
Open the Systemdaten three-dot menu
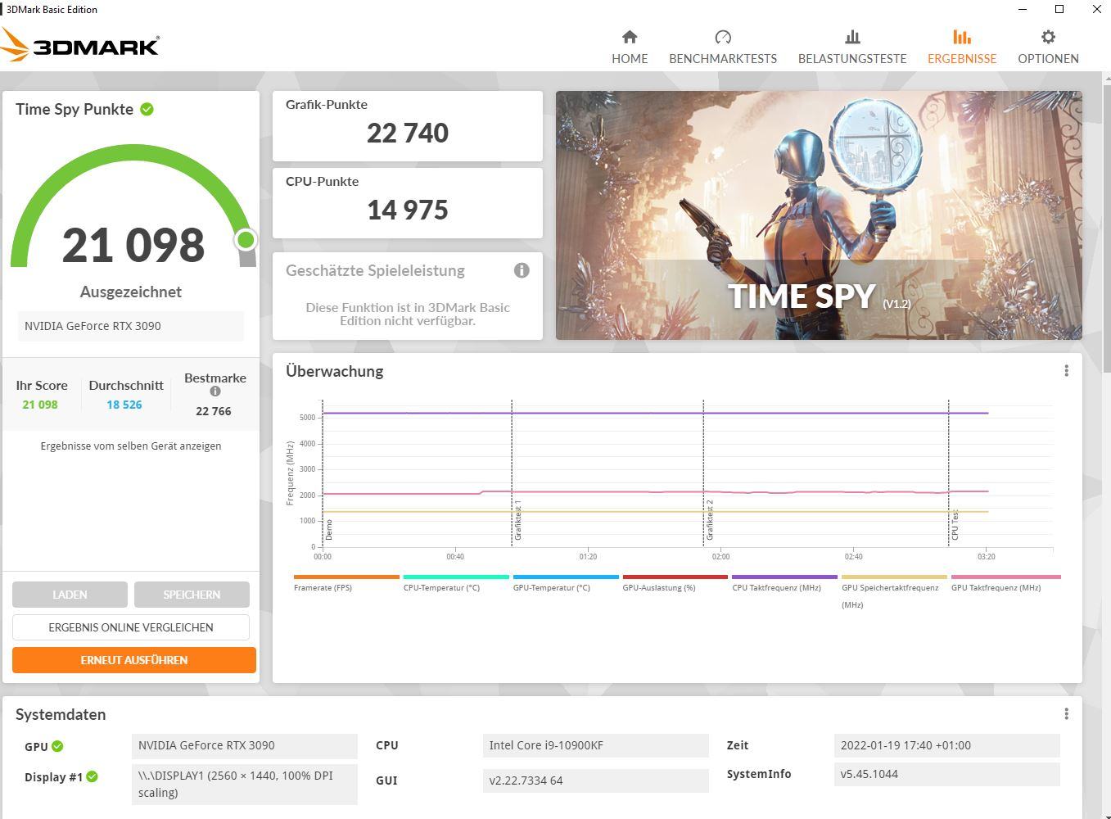[1066, 714]
